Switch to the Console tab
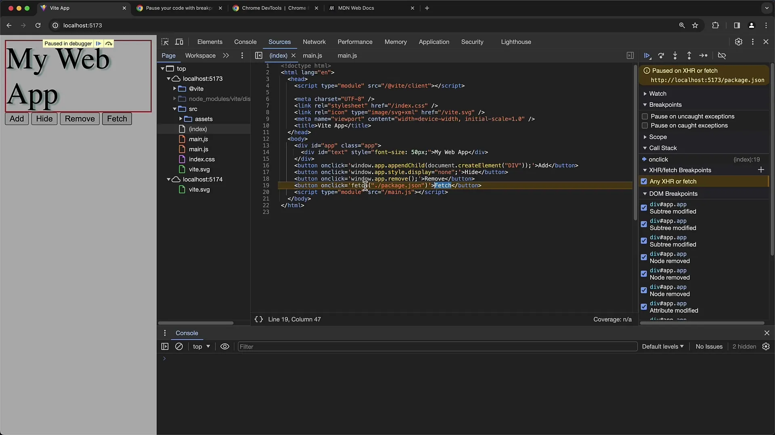The width and height of the screenshot is (775, 435). [245, 41]
